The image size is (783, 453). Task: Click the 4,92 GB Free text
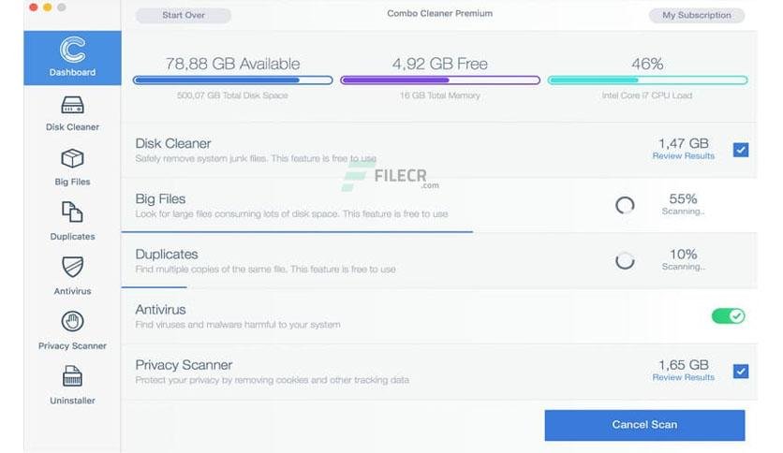(x=440, y=64)
